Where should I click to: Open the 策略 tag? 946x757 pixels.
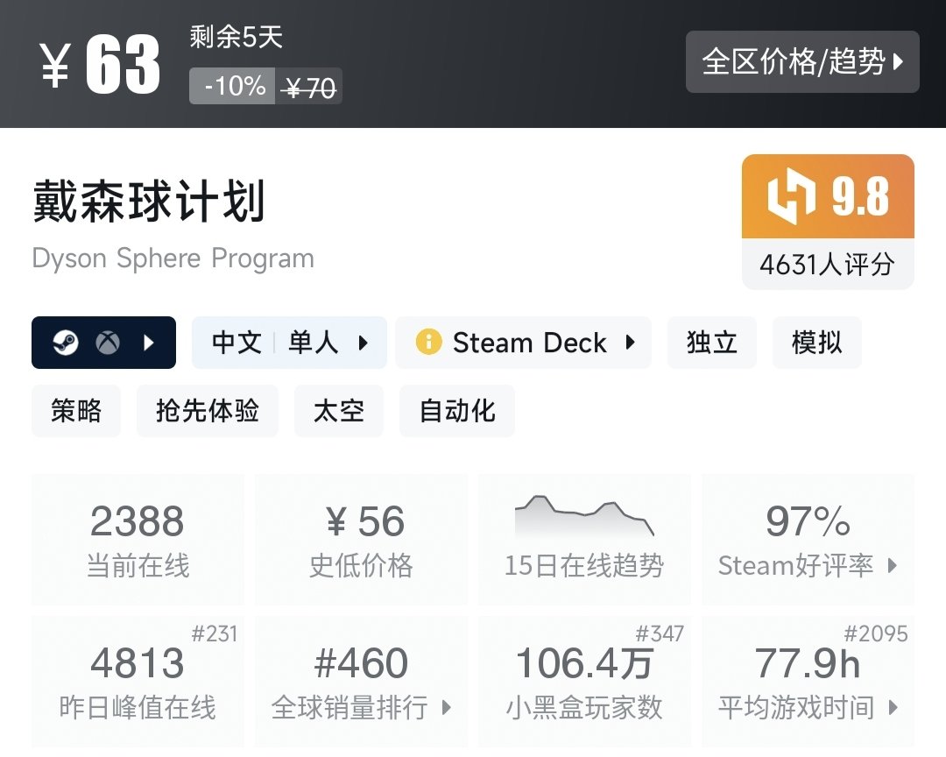coord(76,411)
